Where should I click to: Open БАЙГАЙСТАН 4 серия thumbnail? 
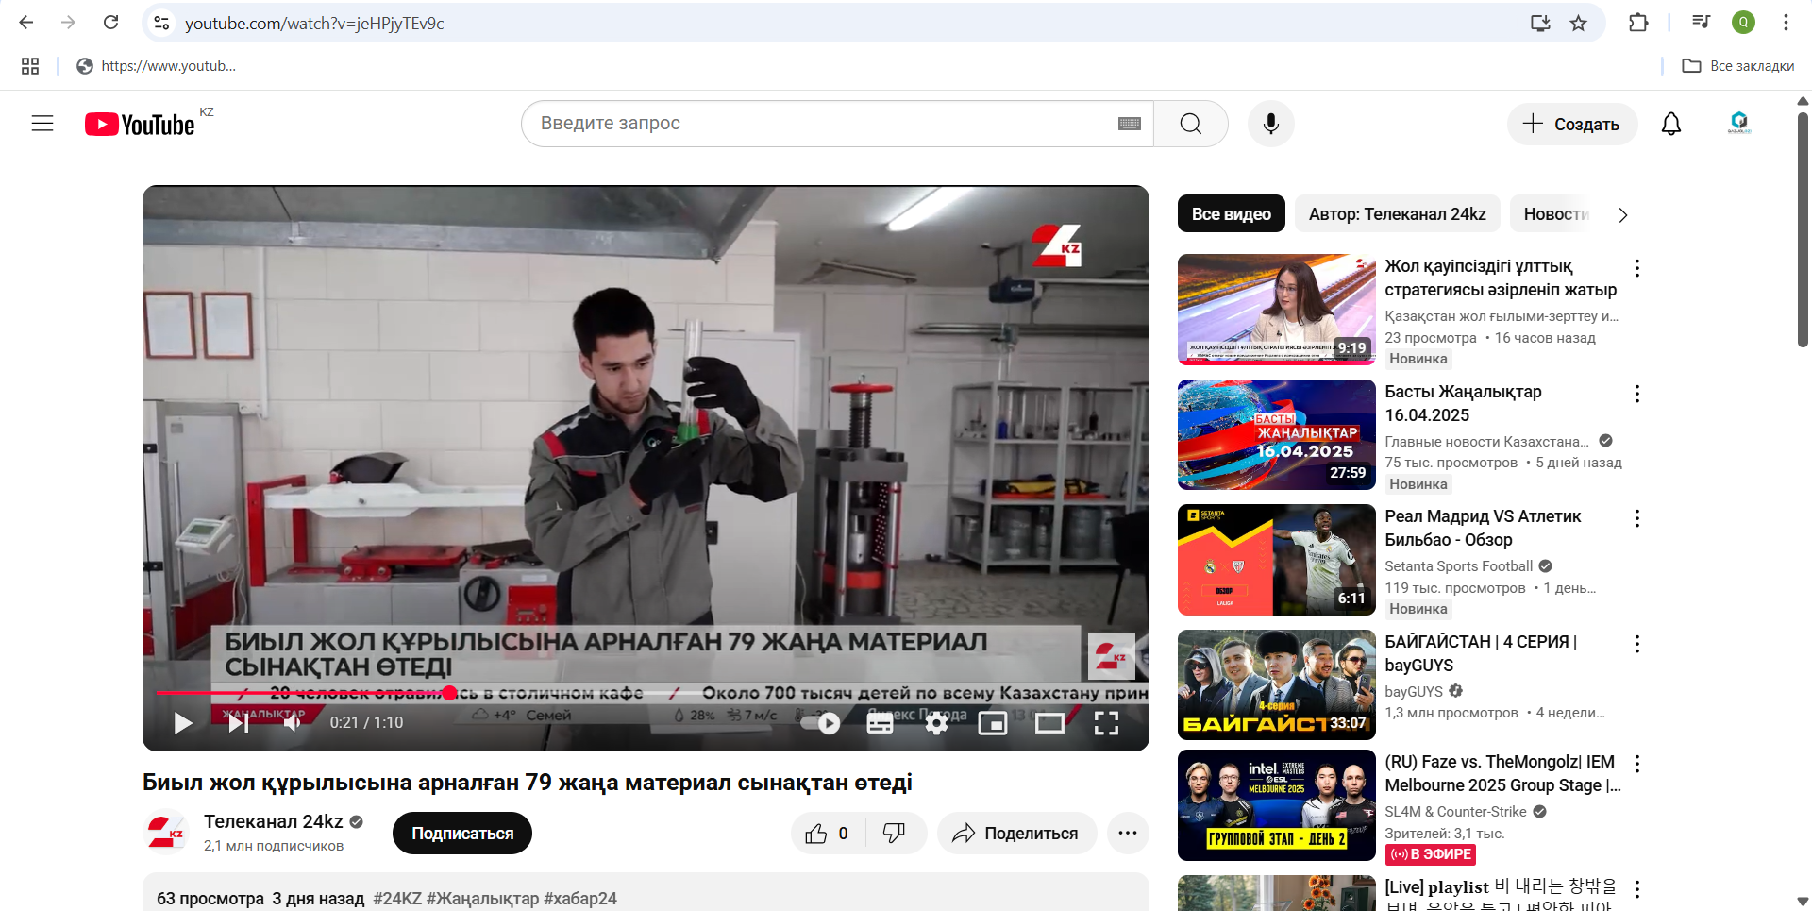[1276, 684]
